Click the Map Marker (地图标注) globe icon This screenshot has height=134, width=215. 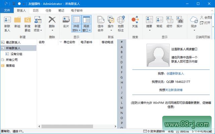(x=121, y=20)
